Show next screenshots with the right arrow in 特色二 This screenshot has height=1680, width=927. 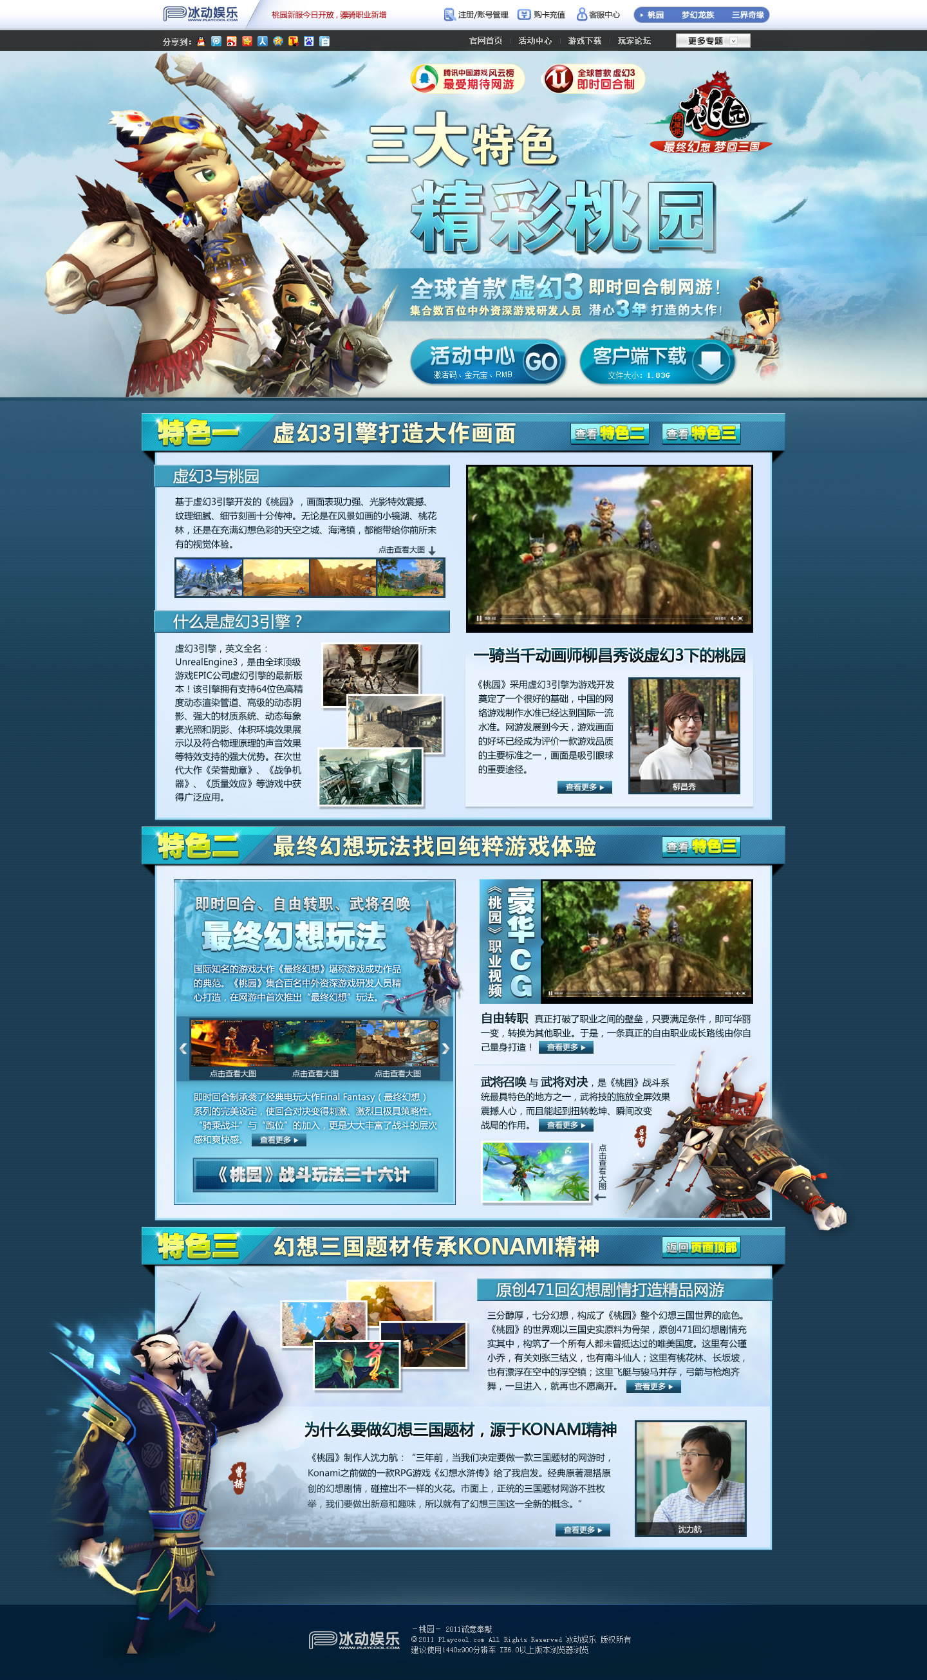pos(445,1049)
